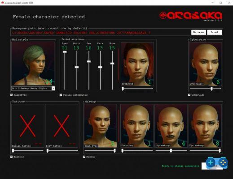
Task: Click the Load savegame button
Action: pos(214,32)
